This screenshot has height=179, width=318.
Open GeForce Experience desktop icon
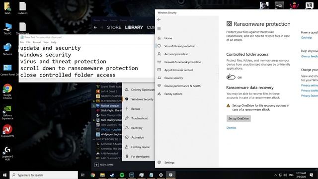(7, 113)
